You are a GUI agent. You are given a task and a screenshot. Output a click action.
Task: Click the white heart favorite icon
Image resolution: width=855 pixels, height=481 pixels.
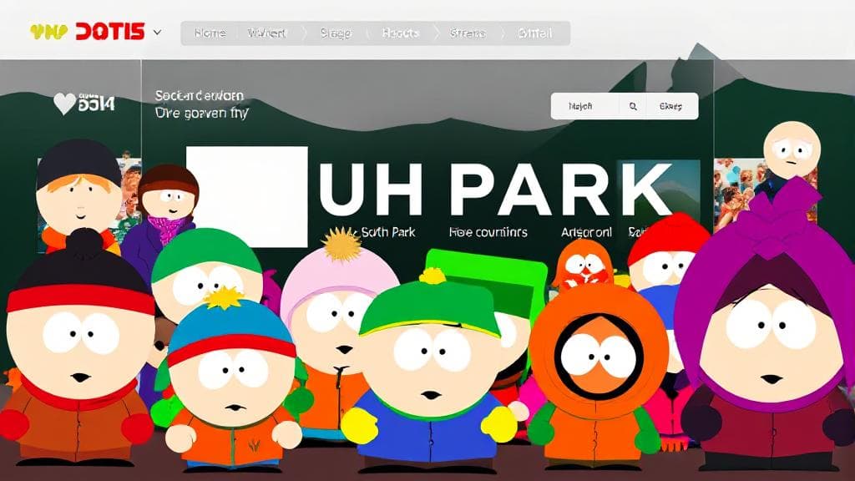point(65,104)
